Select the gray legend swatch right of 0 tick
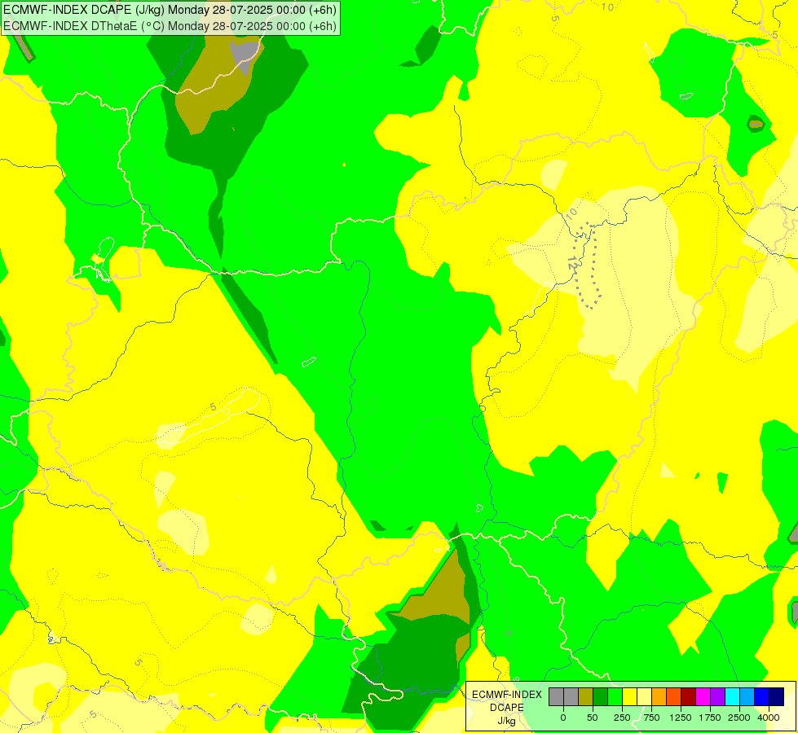This screenshot has width=798, height=733. 571,696
